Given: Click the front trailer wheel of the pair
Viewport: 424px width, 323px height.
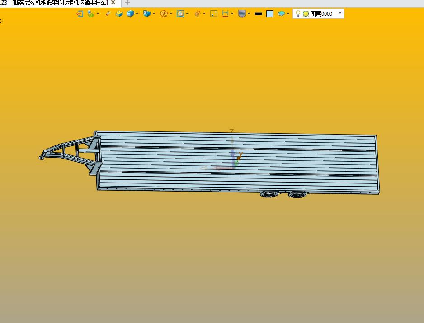Looking at the screenshot, I should 269,194.
